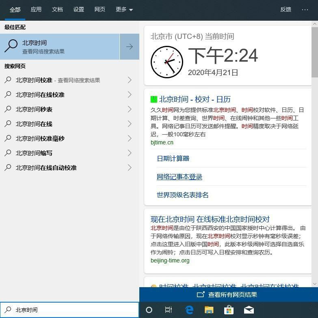Switch to the 网页 tab
This screenshot has width=318, height=318.
click(100, 10)
